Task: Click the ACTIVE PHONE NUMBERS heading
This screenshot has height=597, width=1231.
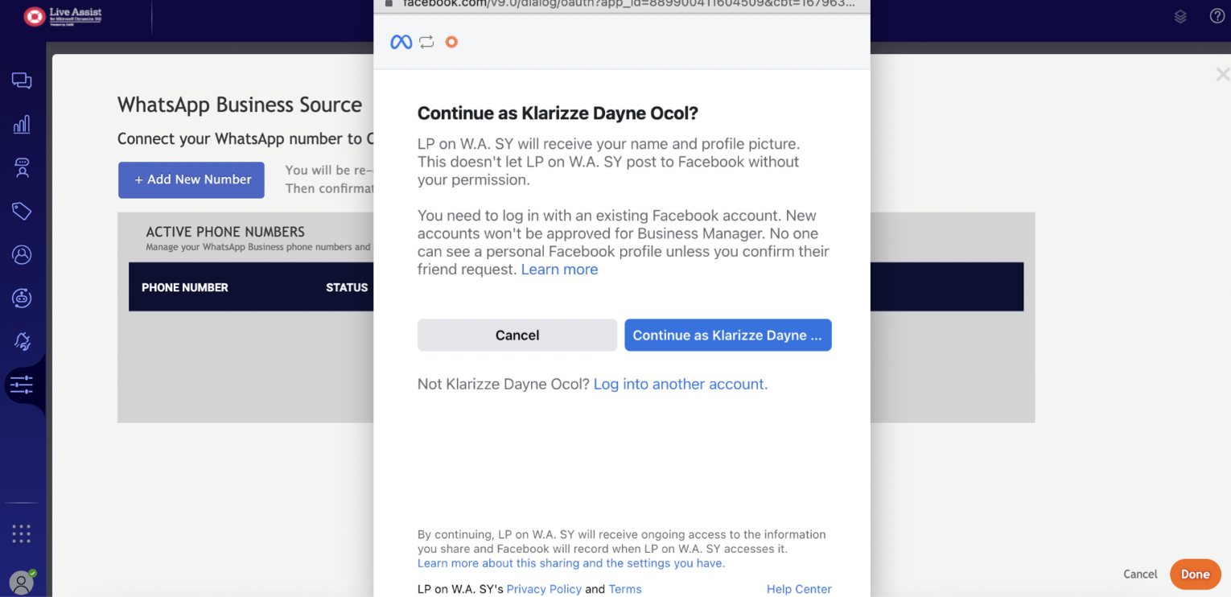Action: pos(225,232)
